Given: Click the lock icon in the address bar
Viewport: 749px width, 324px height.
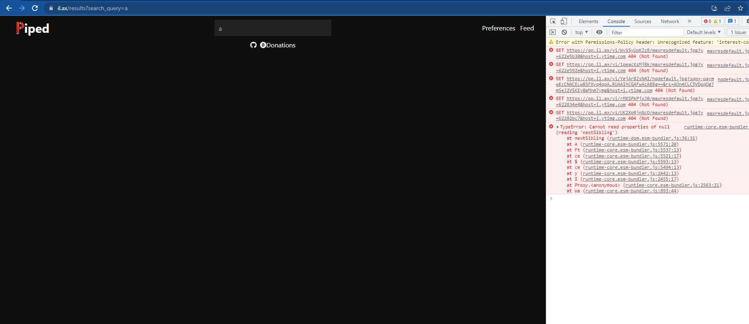Looking at the screenshot, I should point(51,8).
